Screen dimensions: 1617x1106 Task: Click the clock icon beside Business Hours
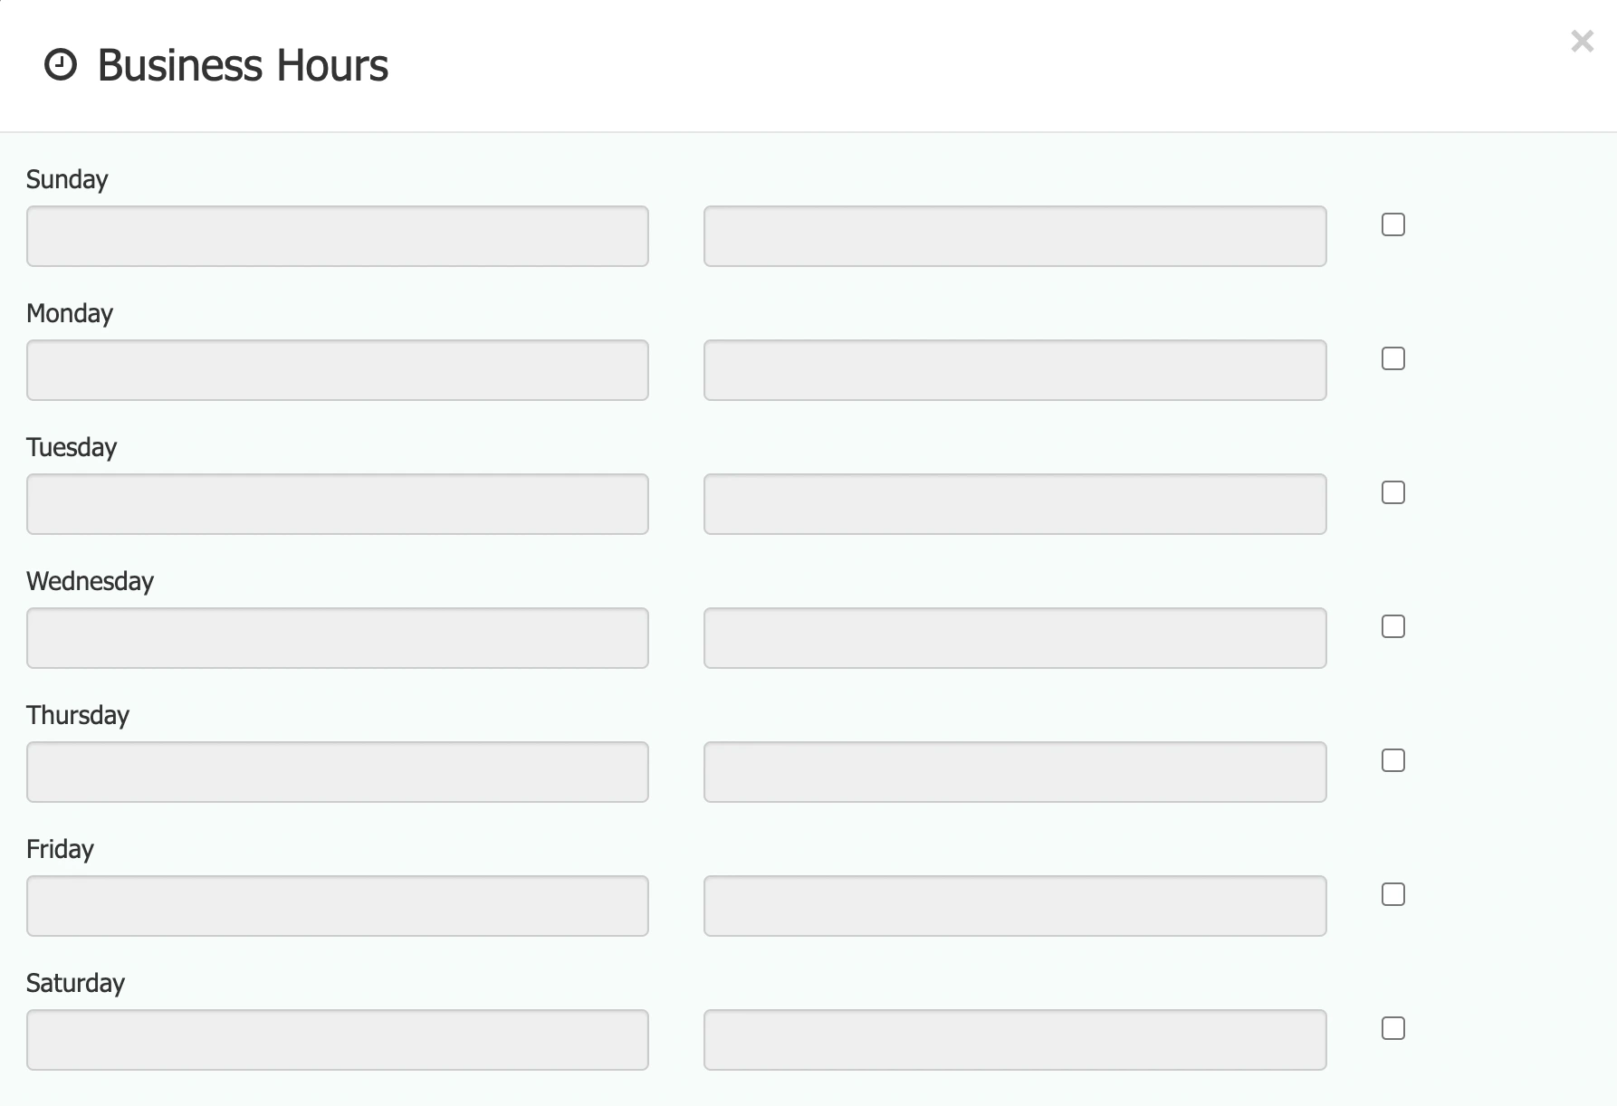tap(60, 63)
